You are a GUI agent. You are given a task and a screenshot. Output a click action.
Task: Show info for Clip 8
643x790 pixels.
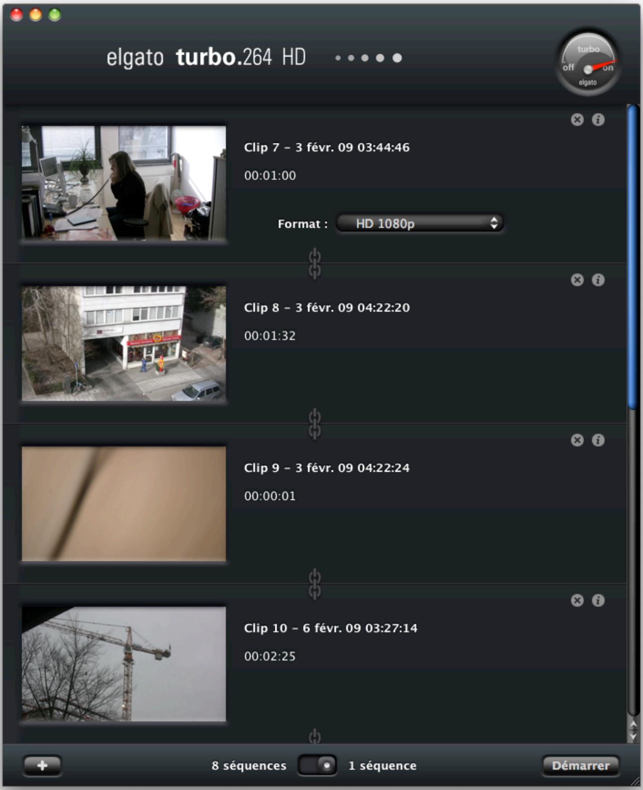click(x=598, y=280)
